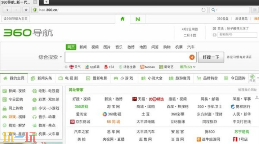Open the 58同城 site link
259x144 pixels.
pos(113,122)
